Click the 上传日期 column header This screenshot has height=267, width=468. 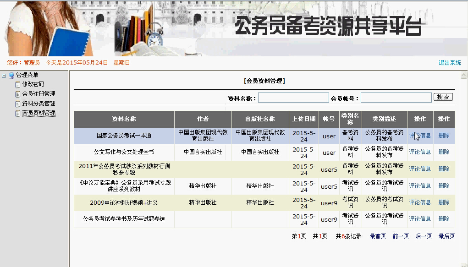point(304,119)
